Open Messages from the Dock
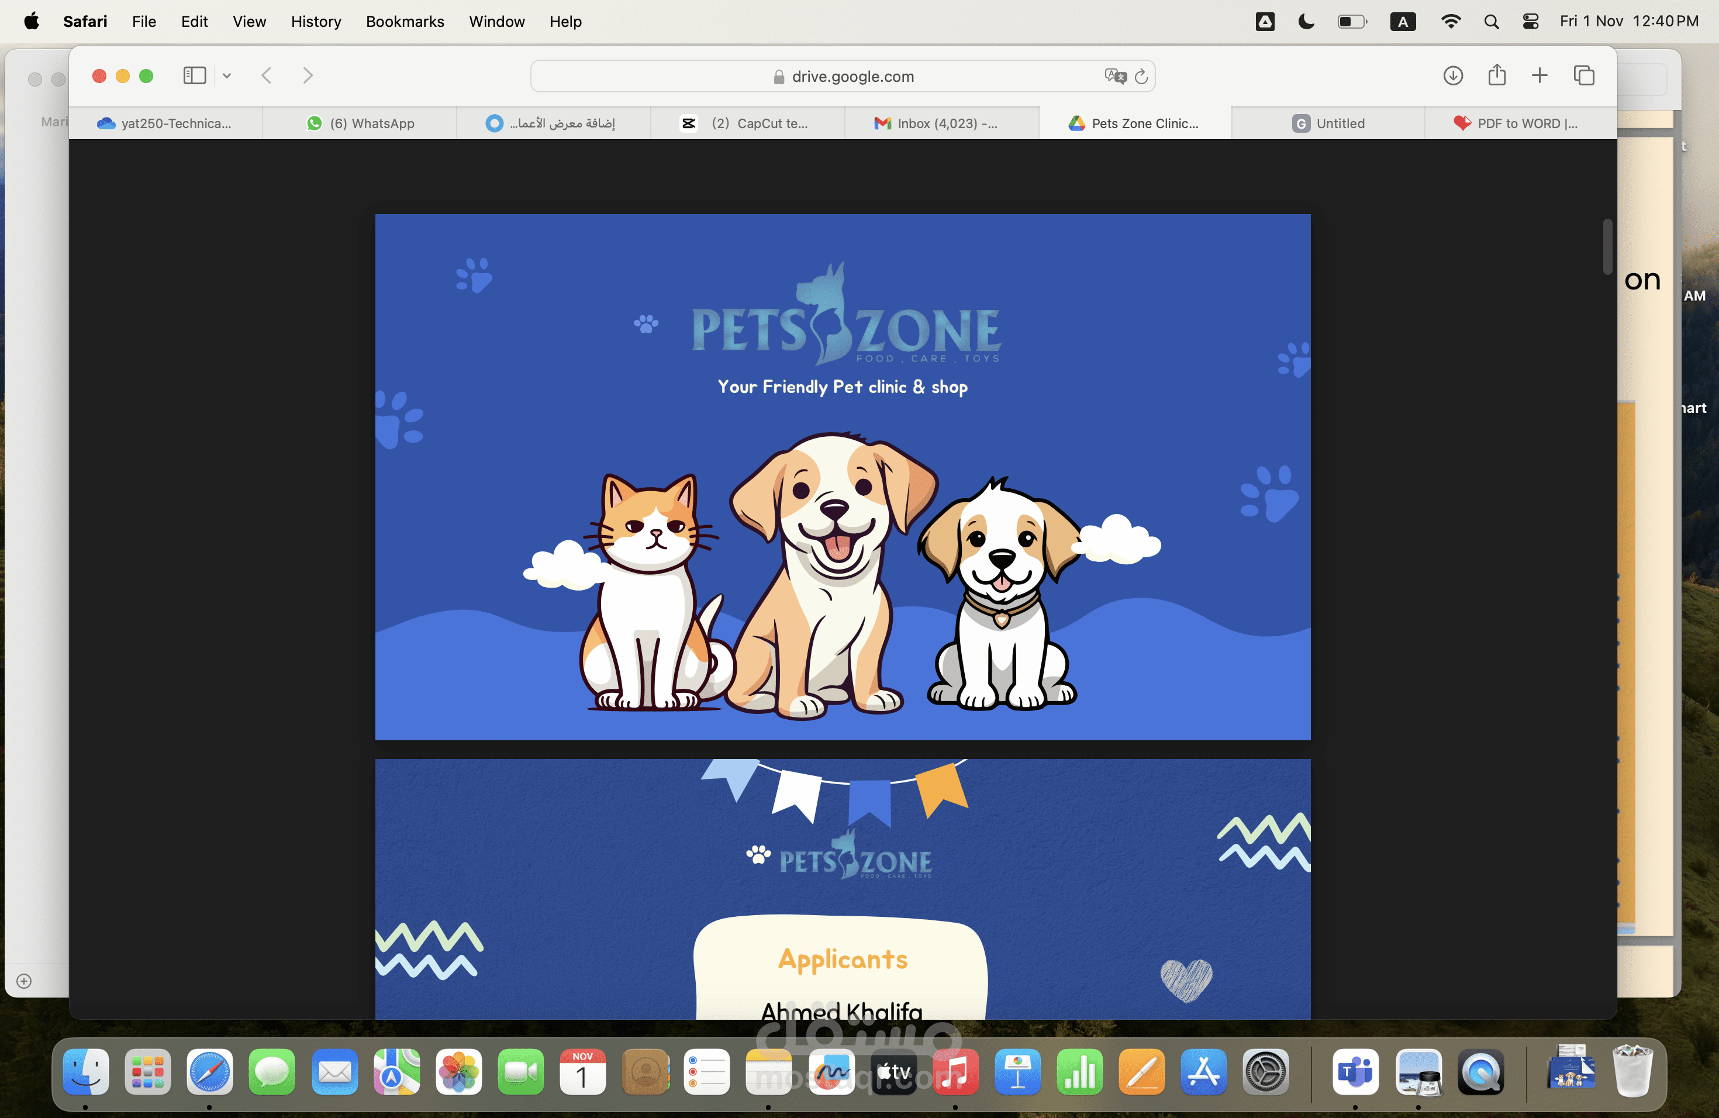The height and width of the screenshot is (1118, 1719). pyautogui.click(x=272, y=1072)
